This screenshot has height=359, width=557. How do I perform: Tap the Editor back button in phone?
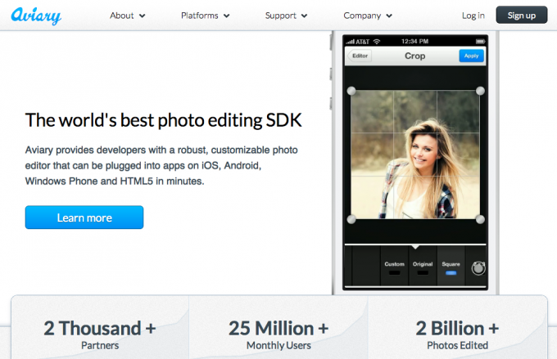[x=360, y=56]
